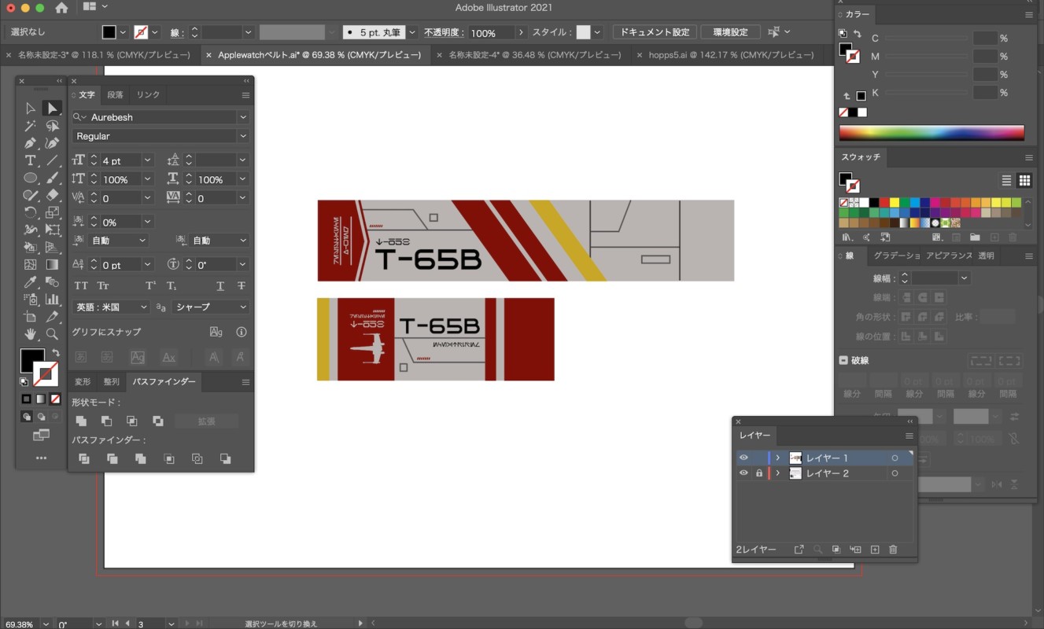The image size is (1044, 629).
Task: Select the Type tool
Action: tap(30, 160)
